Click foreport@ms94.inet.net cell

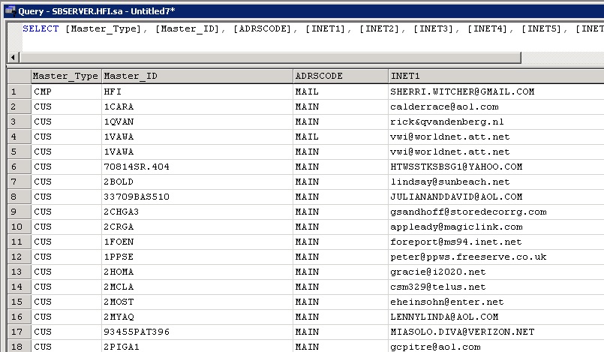(496, 242)
